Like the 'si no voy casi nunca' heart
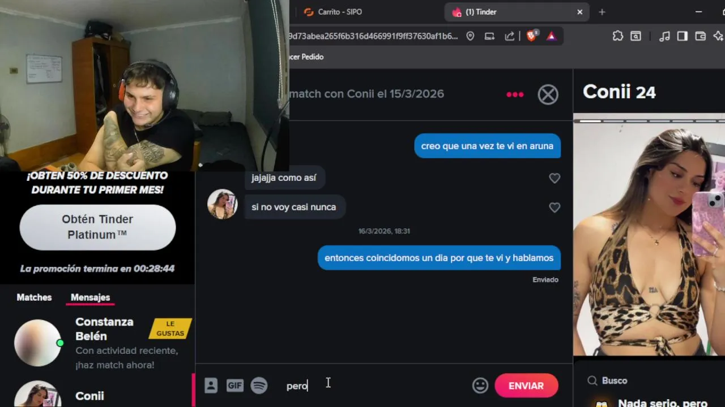The width and height of the screenshot is (725, 407). click(555, 207)
